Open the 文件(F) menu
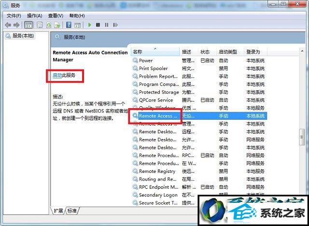Image resolution: width=309 pixels, height=226 pixels. click(14, 16)
